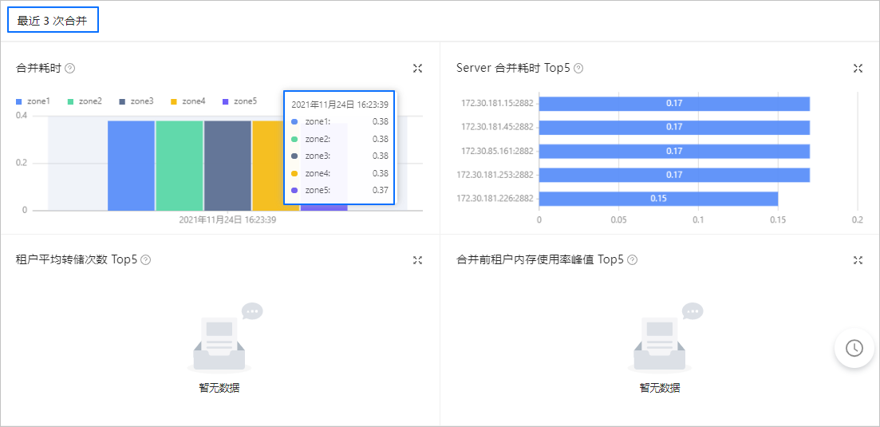Expand the Server 合并耗时 Top5 chart fullscreen
This screenshot has width=880, height=427.
point(858,69)
